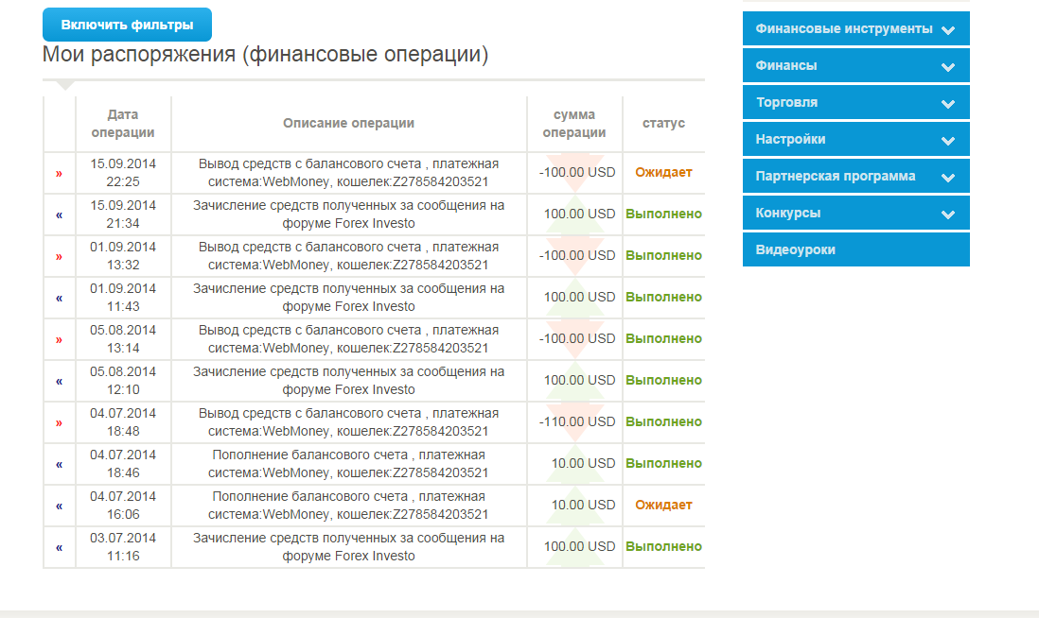Screen dimensions: 1039x618
Task: Click the статус column header
Action: [x=663, y=124]
